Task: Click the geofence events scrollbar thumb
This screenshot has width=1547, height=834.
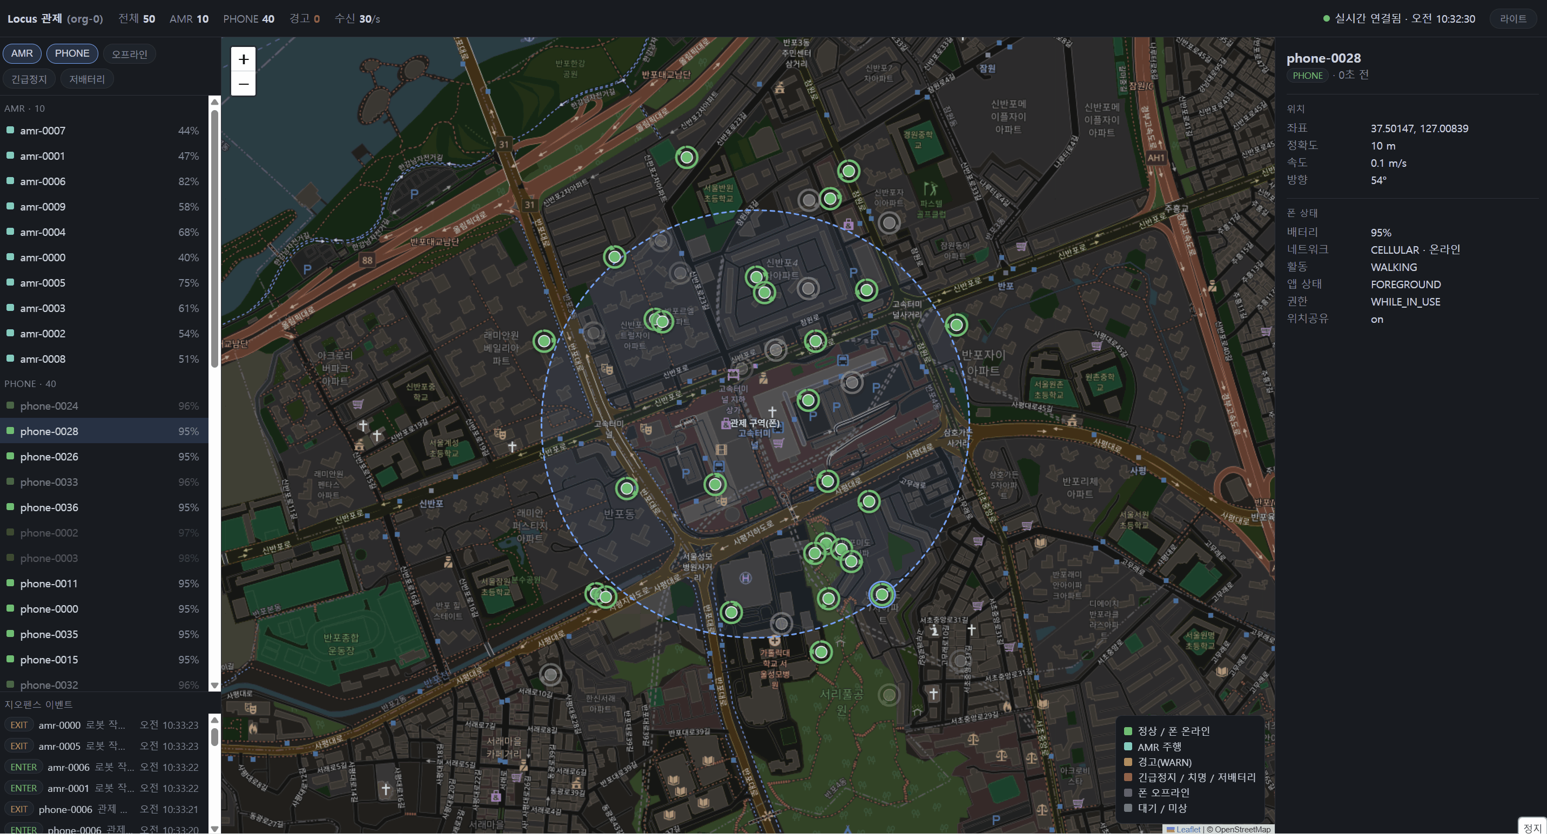Action: coord(214,737)
